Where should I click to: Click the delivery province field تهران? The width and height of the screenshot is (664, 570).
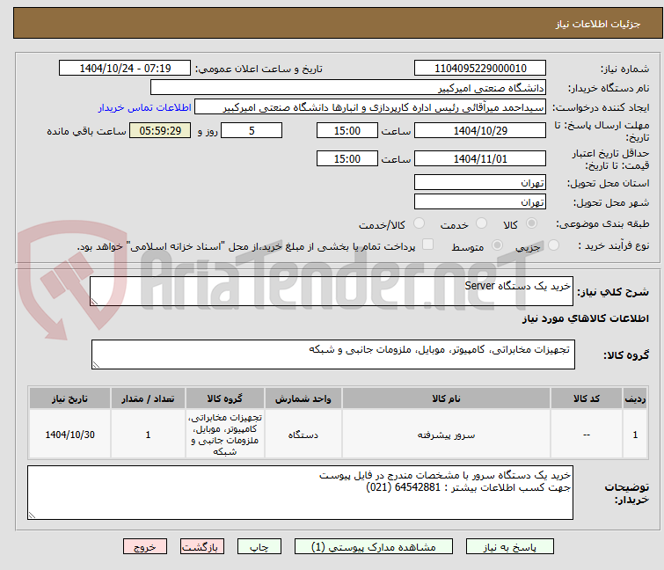click(480, 182)
